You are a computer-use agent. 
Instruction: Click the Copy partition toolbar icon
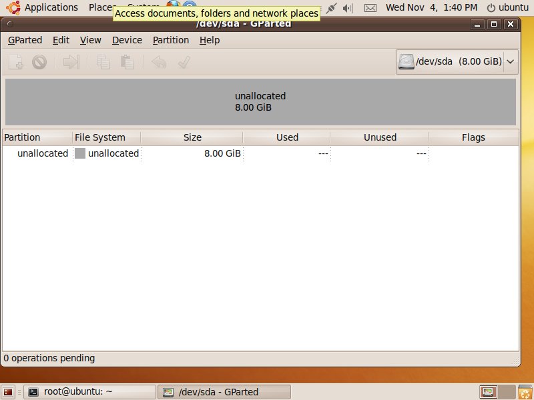[x=103, y=62]
